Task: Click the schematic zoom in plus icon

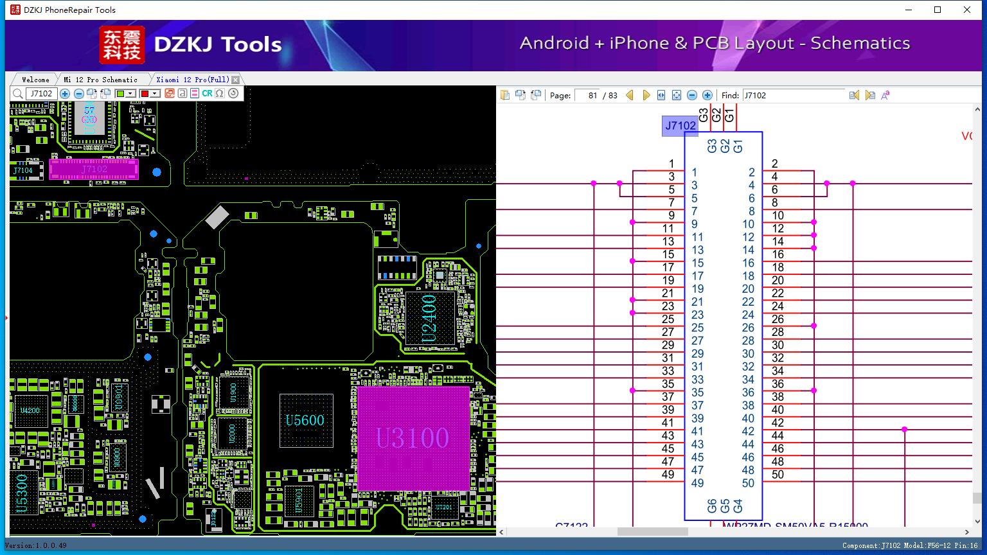Action: [707, 95]
